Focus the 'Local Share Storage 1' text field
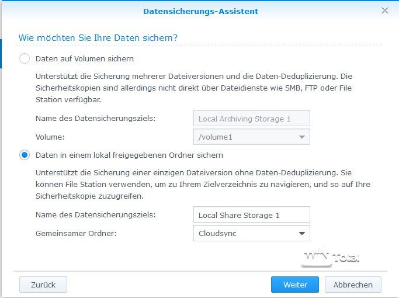 [x=251, y=215]
